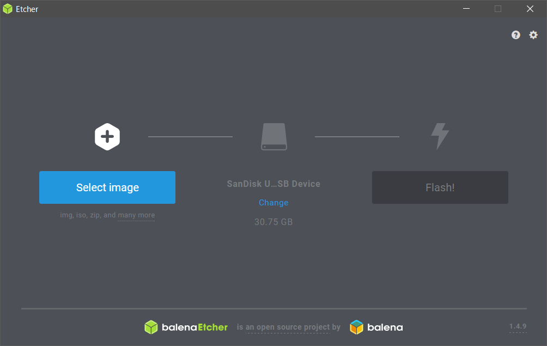This screenshot has height=346, width=547.
Task: Click the balena company logo
Action: (376, 327)
